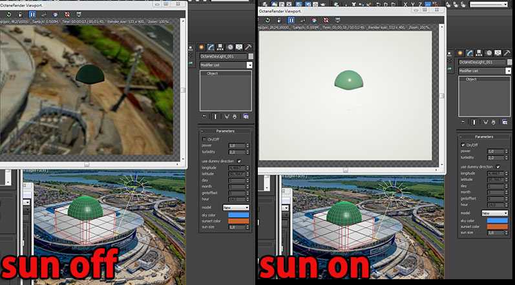Click the color wheel icon in the sun off viewport toolbar

tap(56, 14)
